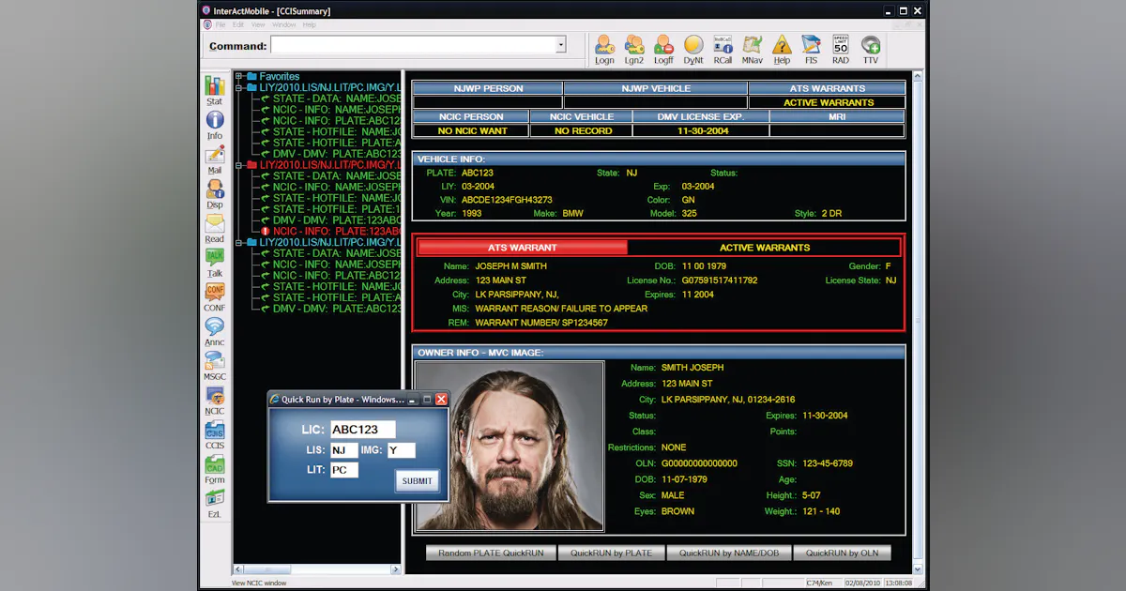Click the TTV toolbar icon

871,49
